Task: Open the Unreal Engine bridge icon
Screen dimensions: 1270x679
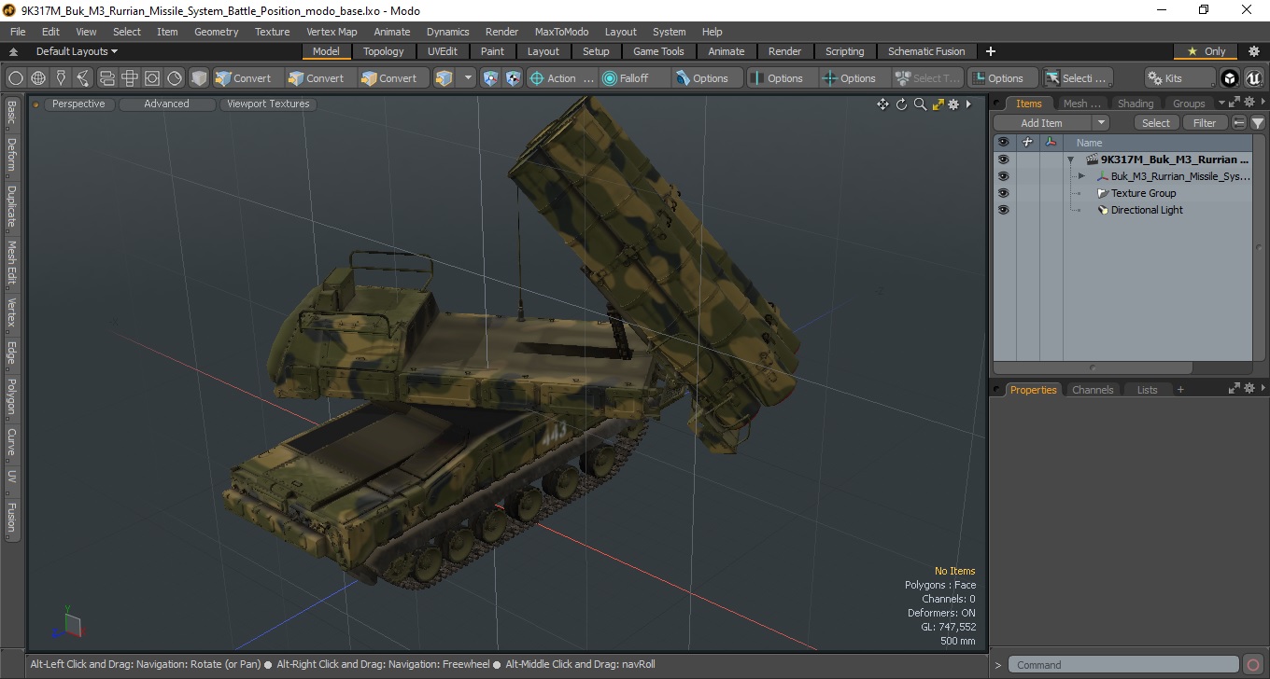Action: (1253, 78)
